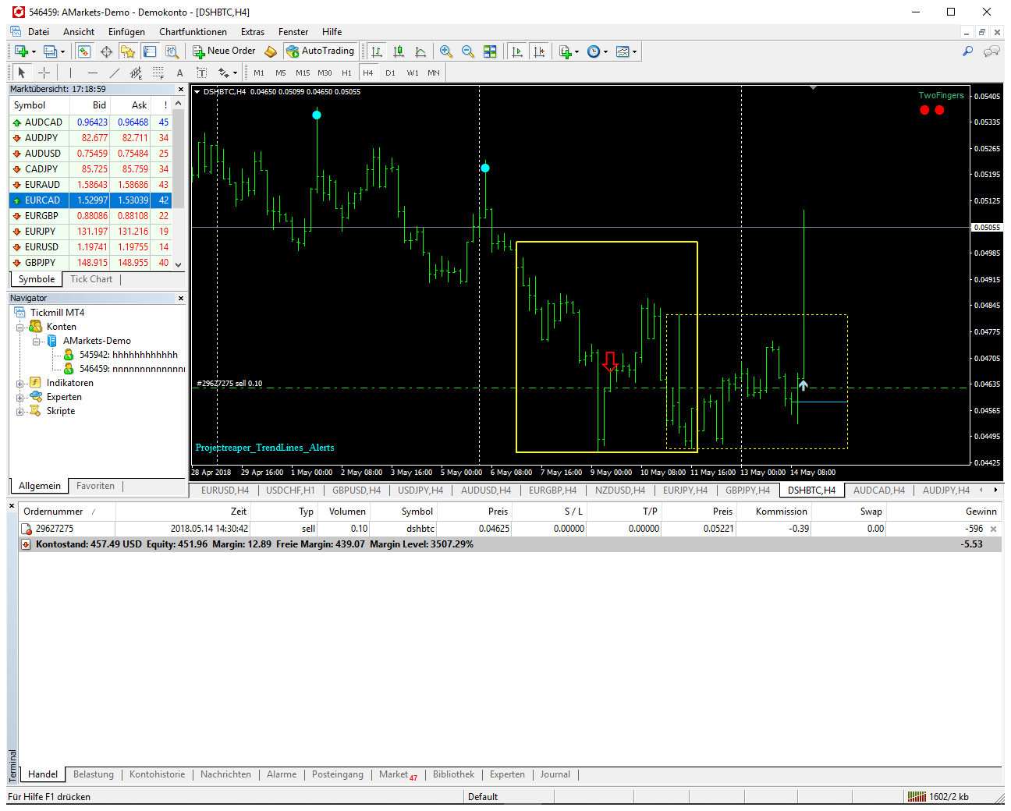
Task: Switch to bar chart display icon
Action: tap(377, 51)
